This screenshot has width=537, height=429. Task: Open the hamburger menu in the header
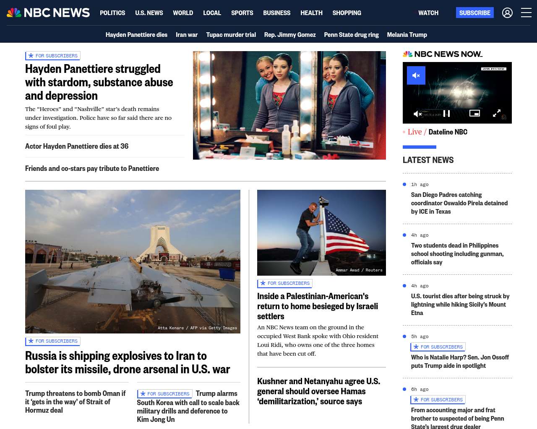[x=526, y=13]
